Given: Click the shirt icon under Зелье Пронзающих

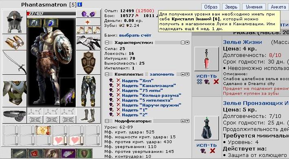Looking at the screenshot, I should tap(203, 151).
